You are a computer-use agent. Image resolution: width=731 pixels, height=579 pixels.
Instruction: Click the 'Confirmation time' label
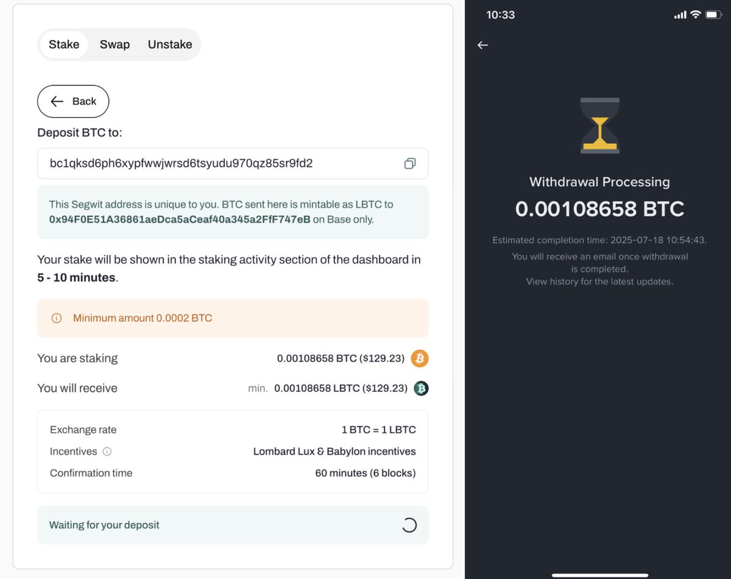pyautogui.click(x=91, y=473)
